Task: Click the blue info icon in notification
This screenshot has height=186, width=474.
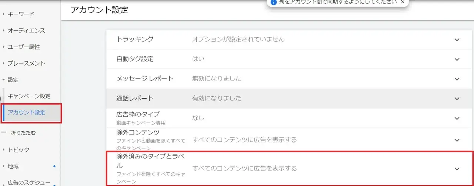Action: (x=274, y=2)
